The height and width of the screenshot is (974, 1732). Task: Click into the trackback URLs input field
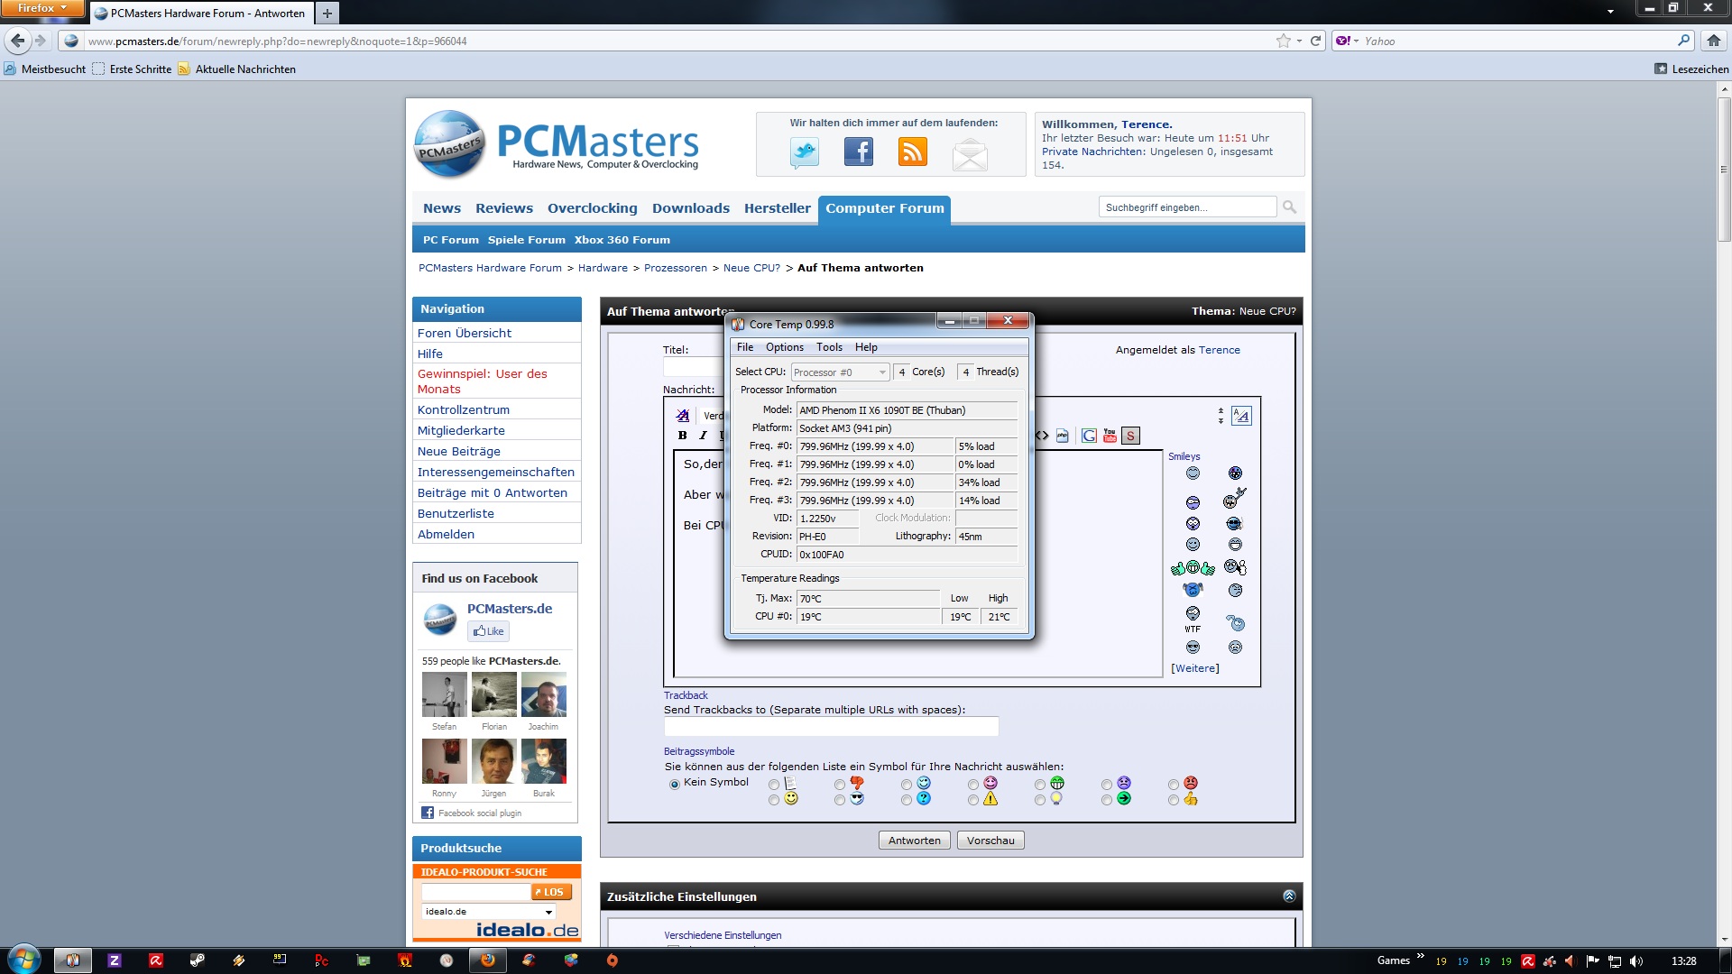click(831, 727)
